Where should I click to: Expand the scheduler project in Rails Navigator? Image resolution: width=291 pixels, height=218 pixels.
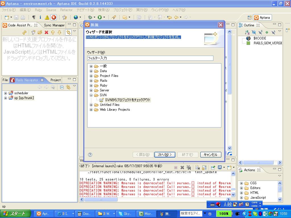coord(6,93)
